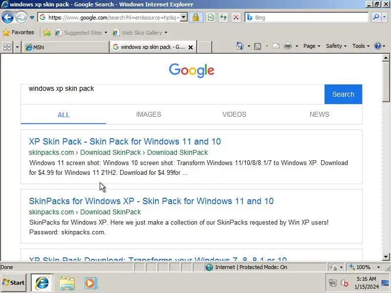Click the magnifier search button

coord(376,17)
